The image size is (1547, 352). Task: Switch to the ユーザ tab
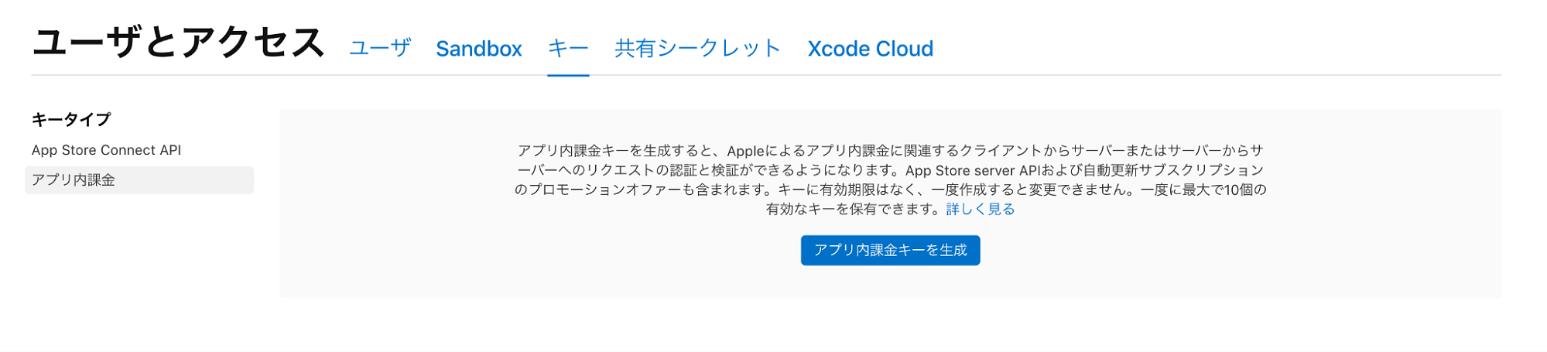click(379, 48)
